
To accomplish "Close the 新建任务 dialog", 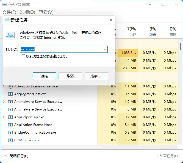I will 111,20.
